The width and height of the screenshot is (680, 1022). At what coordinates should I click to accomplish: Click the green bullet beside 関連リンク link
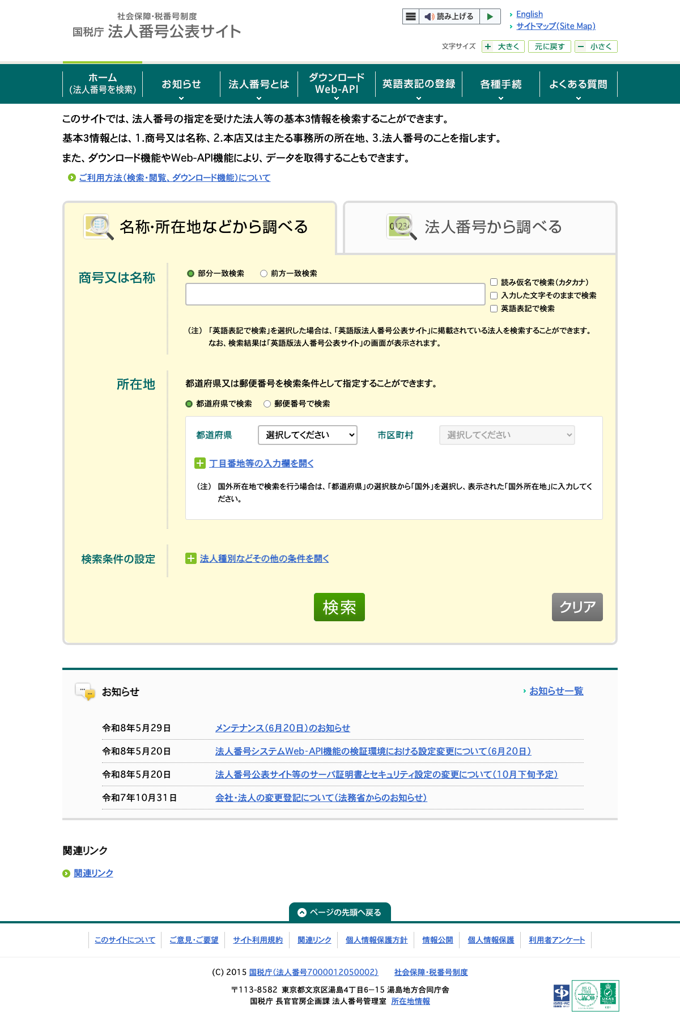point(66,873)
